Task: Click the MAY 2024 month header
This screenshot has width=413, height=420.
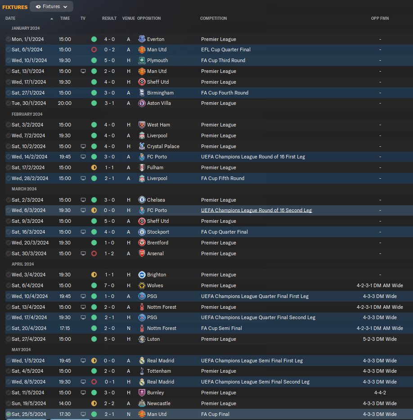Action: 21,350
